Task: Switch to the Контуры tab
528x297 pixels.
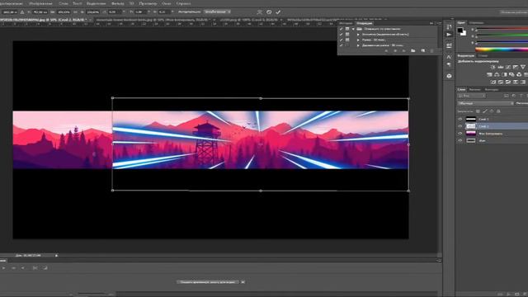Action: coord(492,90)
